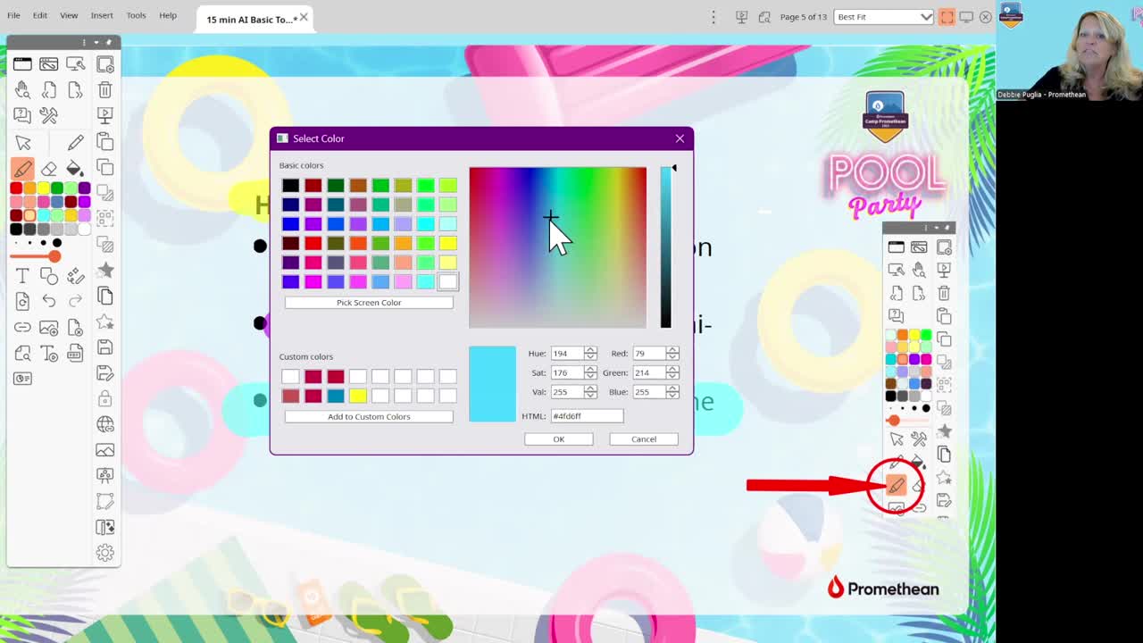
Task: Open the shapes tool in left toolbar
Action: tap(49, 276)
